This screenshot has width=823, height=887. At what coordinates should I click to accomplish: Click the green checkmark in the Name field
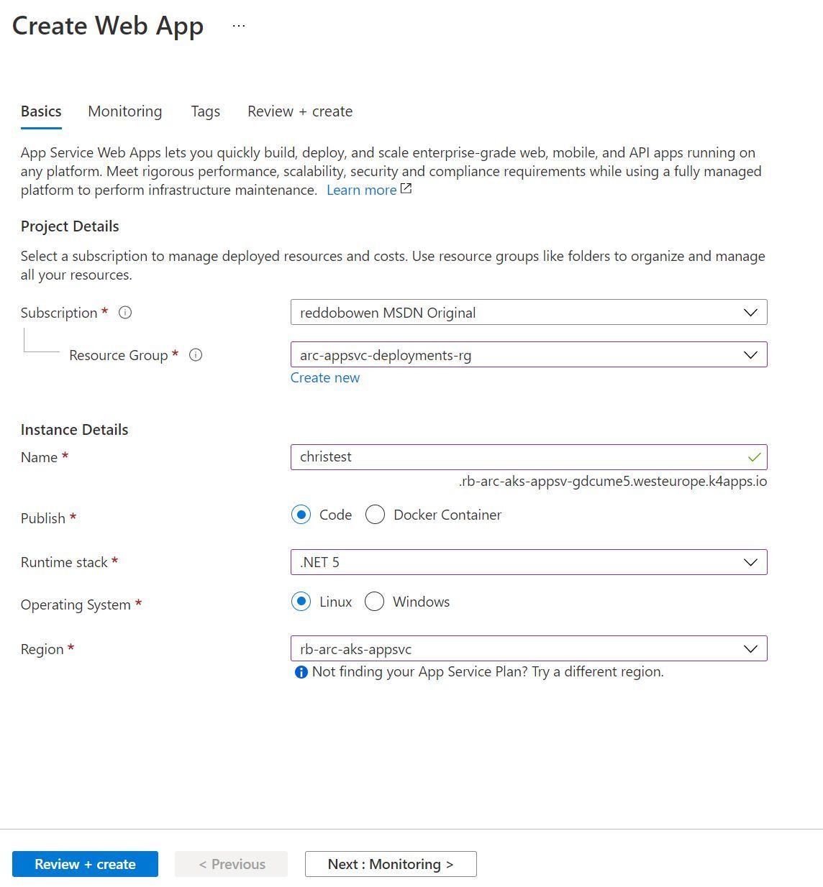pyautogui.click(x=754, y=457)
